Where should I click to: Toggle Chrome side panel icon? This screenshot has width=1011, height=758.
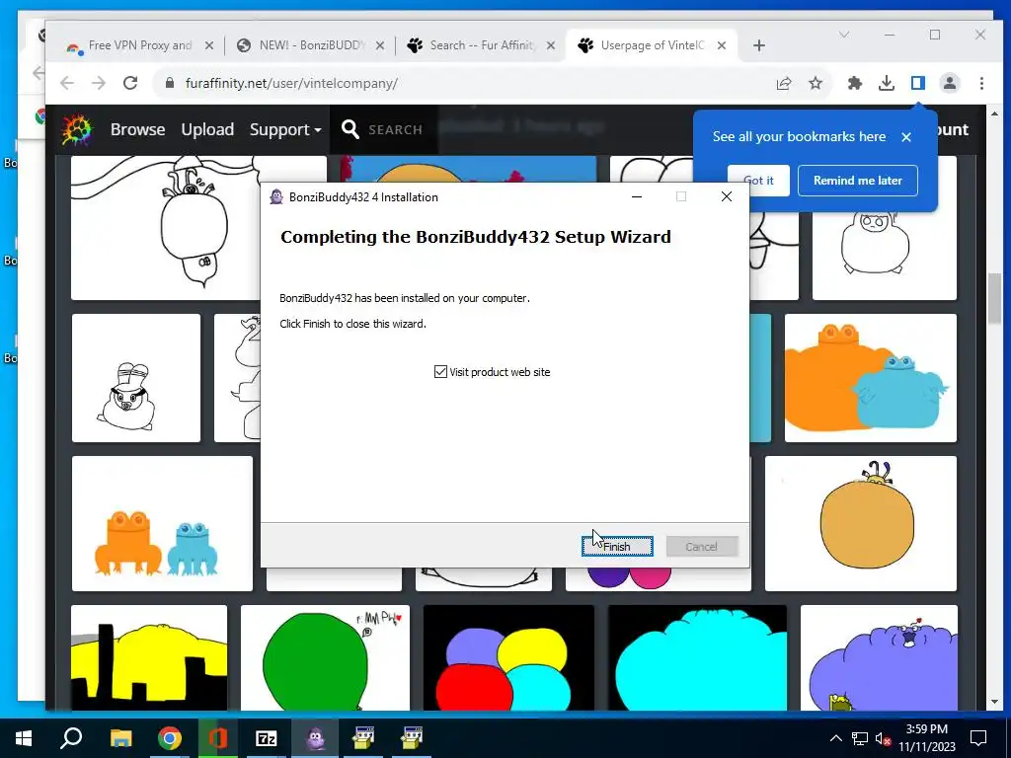click(918, 83)
